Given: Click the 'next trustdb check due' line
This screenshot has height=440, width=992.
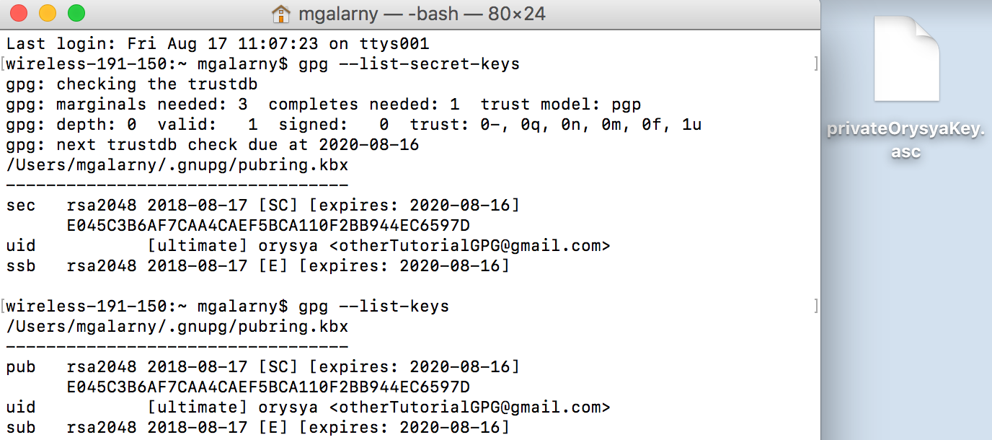Looking at the screenshot, I should tap(212, 145).
